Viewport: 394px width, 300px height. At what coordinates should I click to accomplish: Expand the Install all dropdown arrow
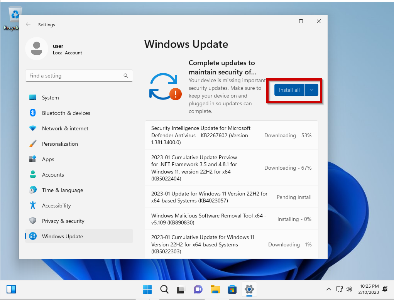(311, 90)
